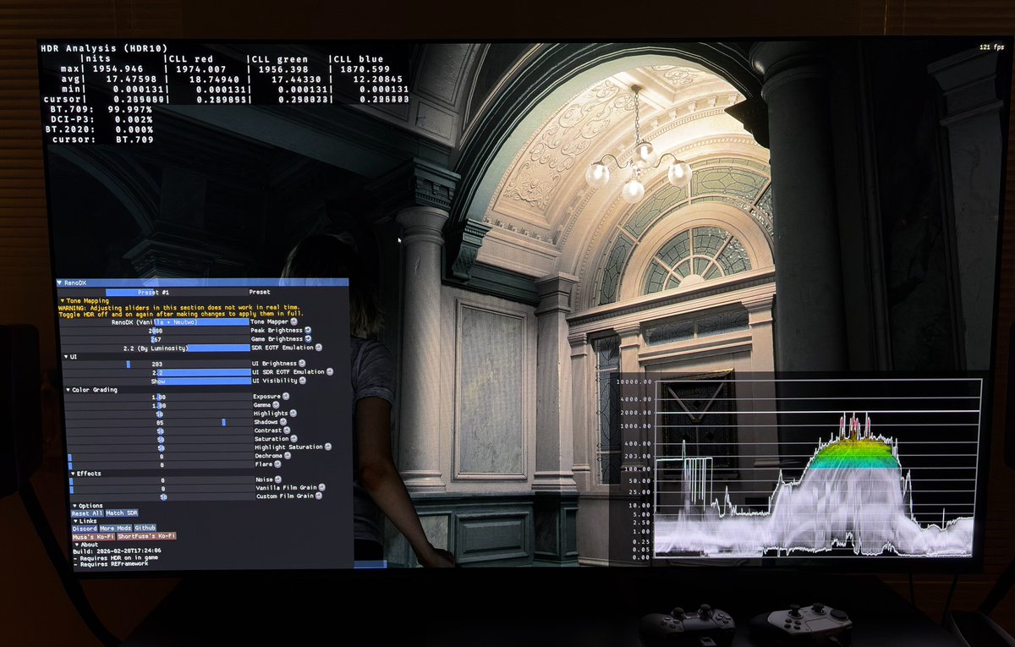
Task: Reset UI SDR EOTF Emulation
Action: coord(329,372)
